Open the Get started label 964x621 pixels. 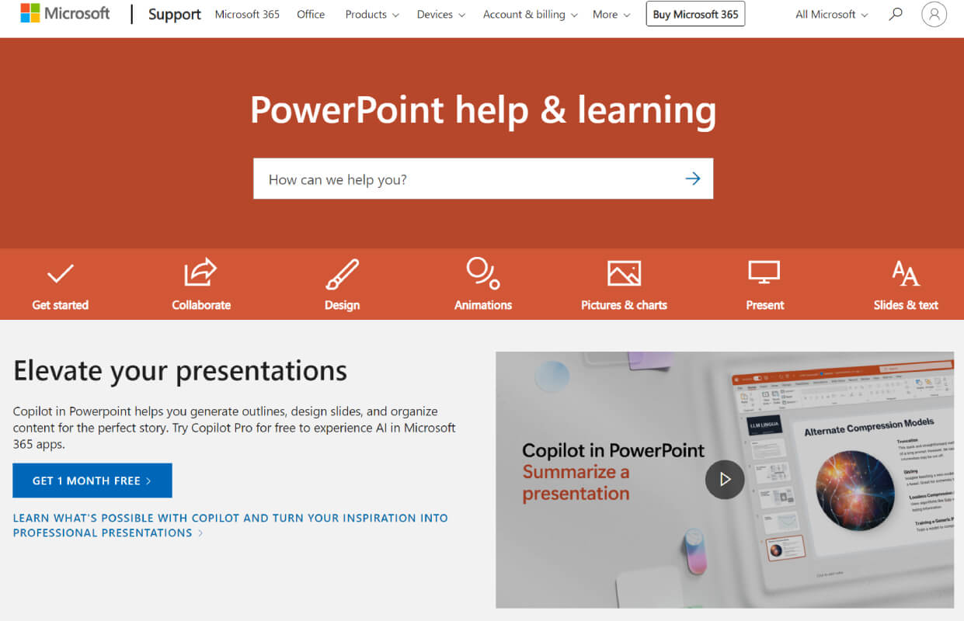click(x=61, y=305)
